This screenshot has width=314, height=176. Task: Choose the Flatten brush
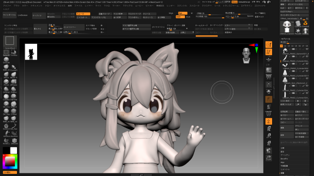coord(14,90)
